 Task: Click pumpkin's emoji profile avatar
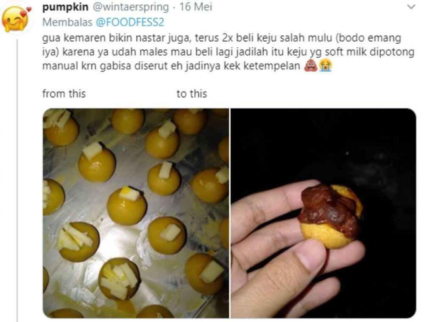tap(16, 19)
